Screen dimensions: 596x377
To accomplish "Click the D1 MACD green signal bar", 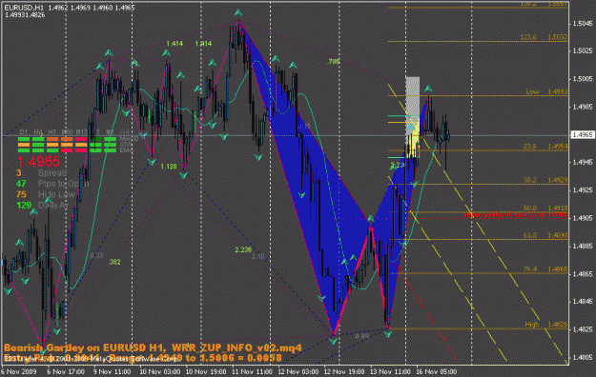I will [24, 139].
